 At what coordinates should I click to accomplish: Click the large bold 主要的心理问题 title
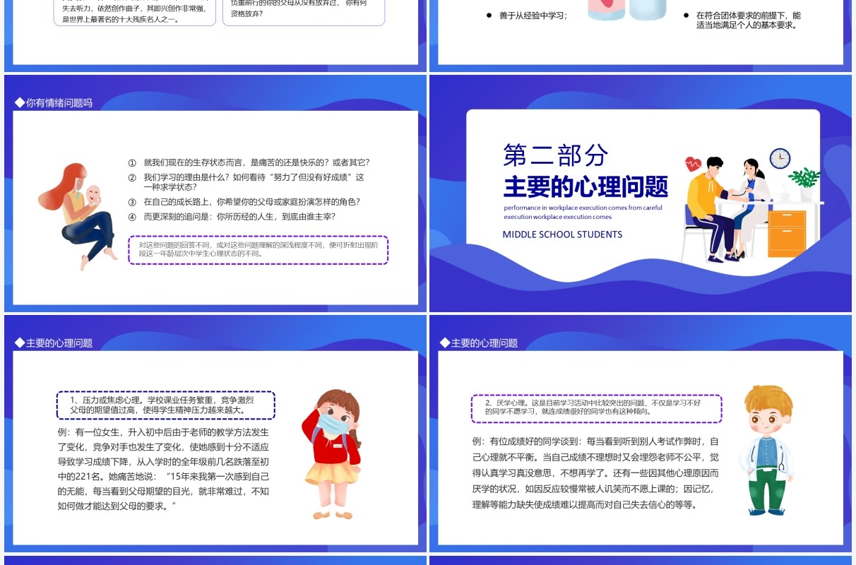tap(585, 186)
